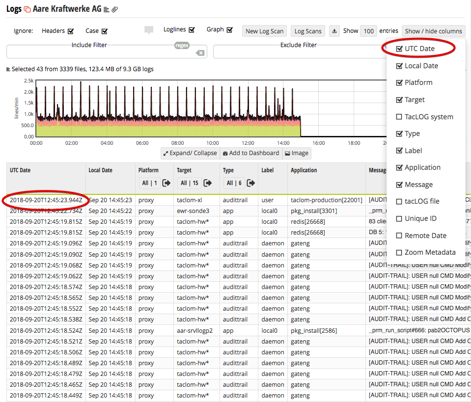Click the UTC date 2018-09-20T12:45:19.096Z
Viewport: 471px width, 402px height.
coord(46,243)
